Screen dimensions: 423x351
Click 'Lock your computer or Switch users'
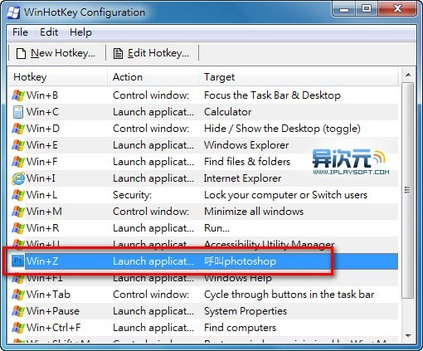[285, 195]
